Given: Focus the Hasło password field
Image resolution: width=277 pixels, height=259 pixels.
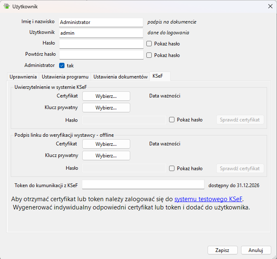Looking at the screenshot, I should 101,44.
